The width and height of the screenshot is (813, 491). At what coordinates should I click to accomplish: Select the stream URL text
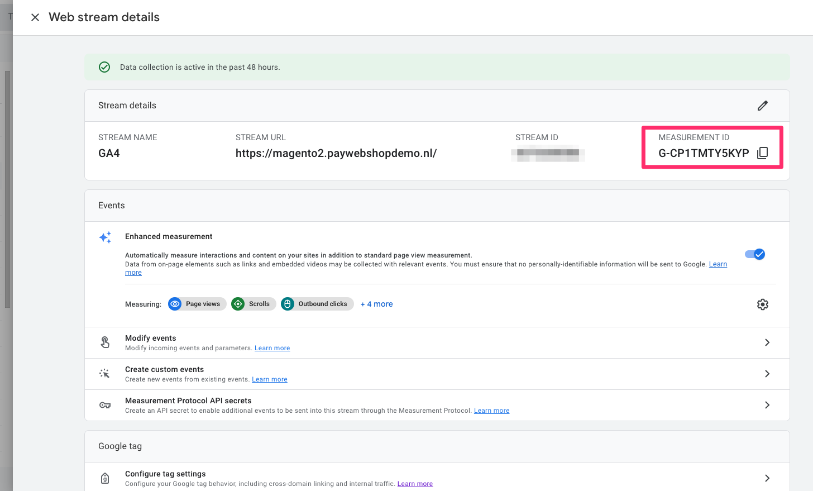click(336, 153)
